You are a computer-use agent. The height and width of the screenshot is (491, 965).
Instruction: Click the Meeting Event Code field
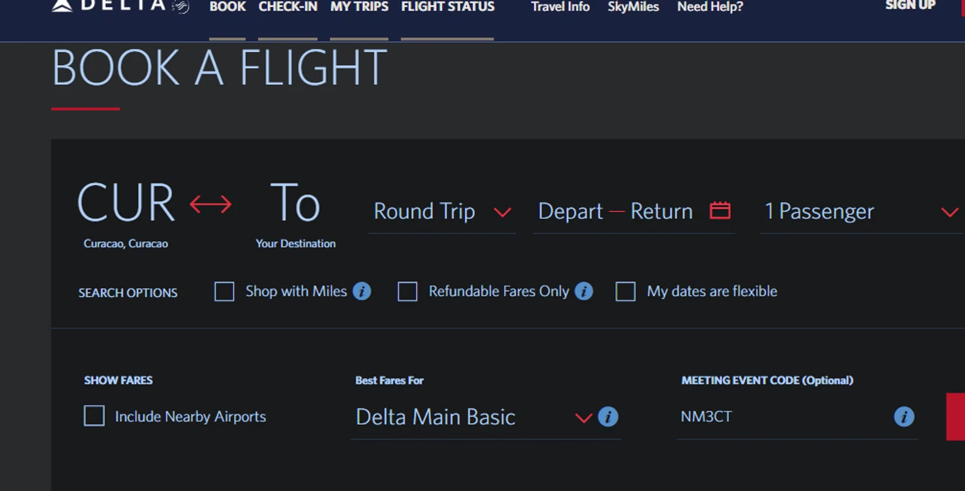[x=785, y=417]
